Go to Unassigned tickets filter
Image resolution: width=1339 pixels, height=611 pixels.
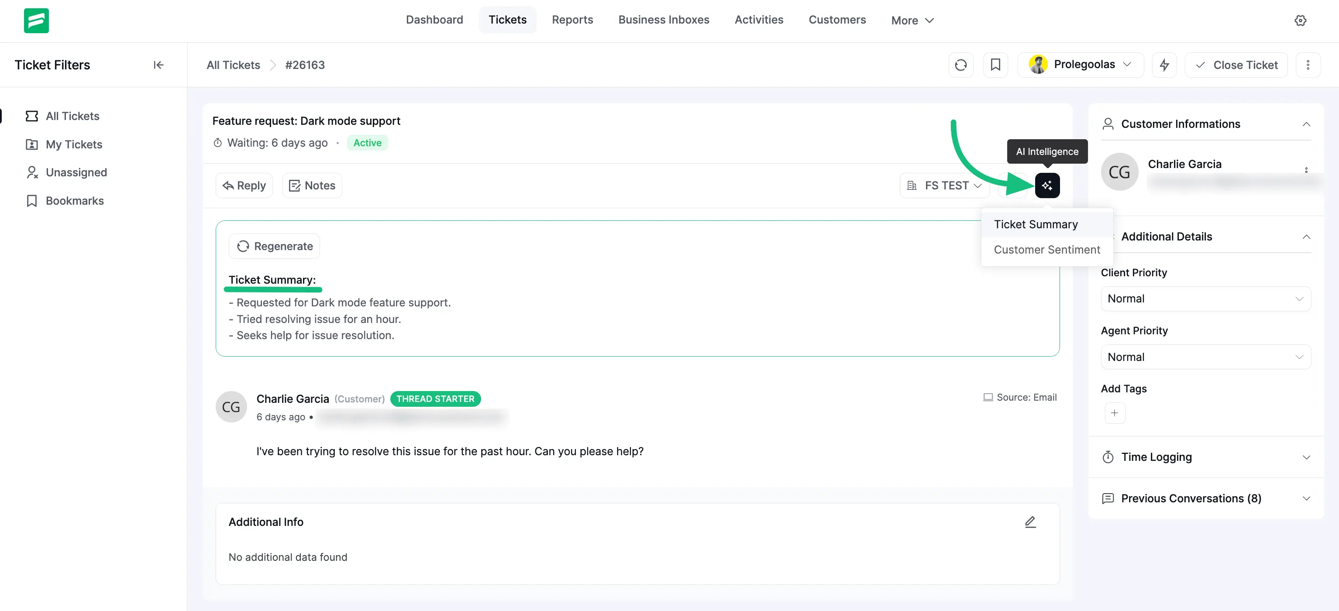click(76, 172)
